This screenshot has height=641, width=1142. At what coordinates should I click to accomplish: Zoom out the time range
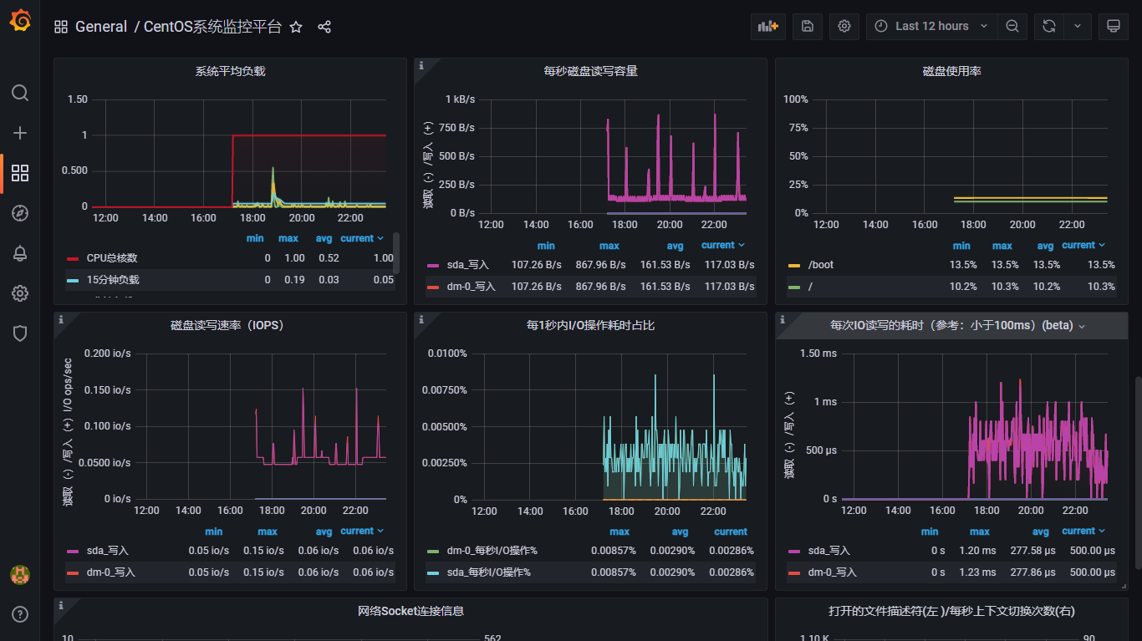(x=1012, y=26)
